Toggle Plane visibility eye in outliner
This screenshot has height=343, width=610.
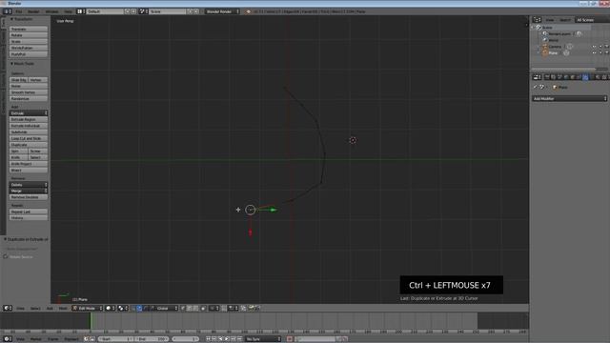[x=594, y=53]
